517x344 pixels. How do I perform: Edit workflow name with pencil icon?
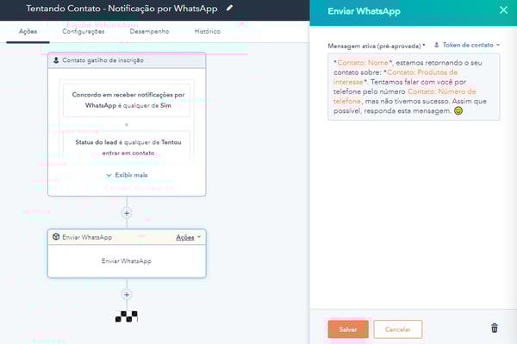[x=229, y=8]
